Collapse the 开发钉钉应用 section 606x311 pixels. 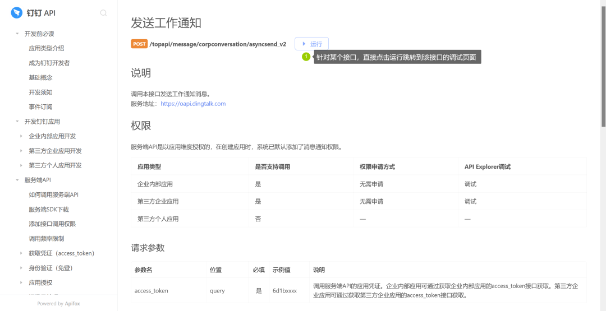tap(17, 122)
